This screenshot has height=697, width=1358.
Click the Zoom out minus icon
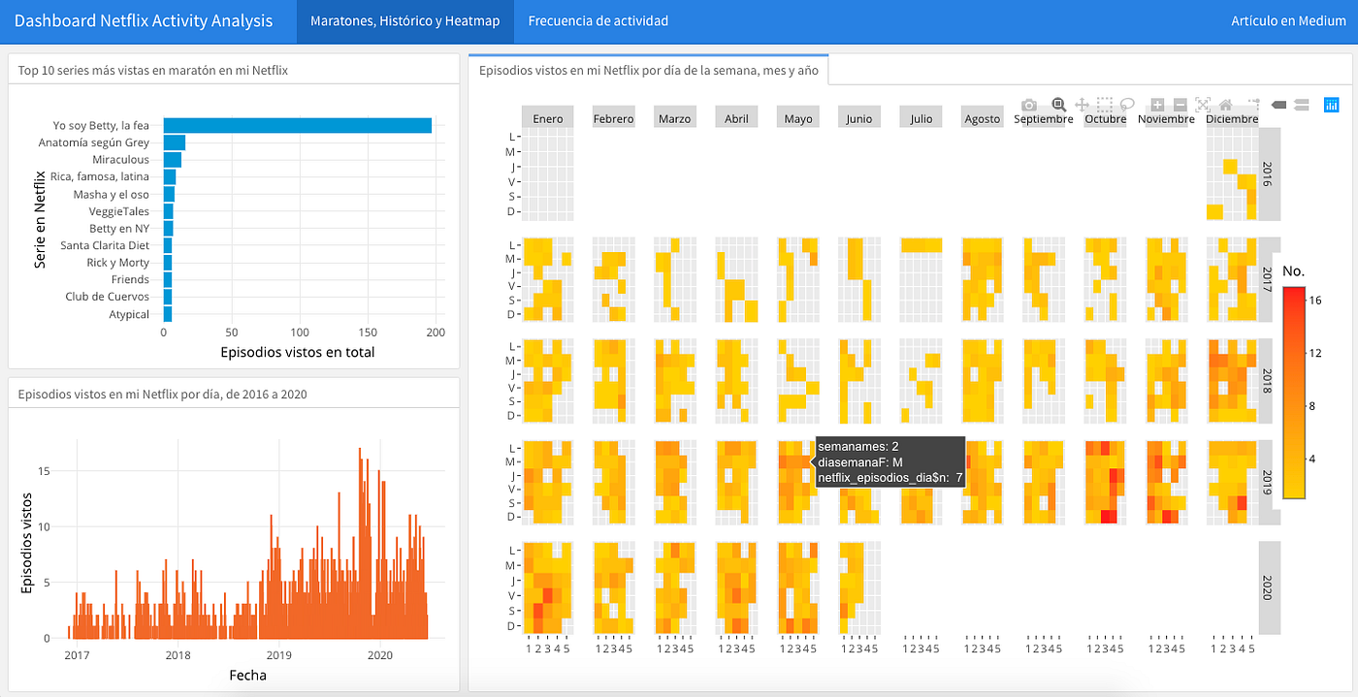(x=1180, y=104)
